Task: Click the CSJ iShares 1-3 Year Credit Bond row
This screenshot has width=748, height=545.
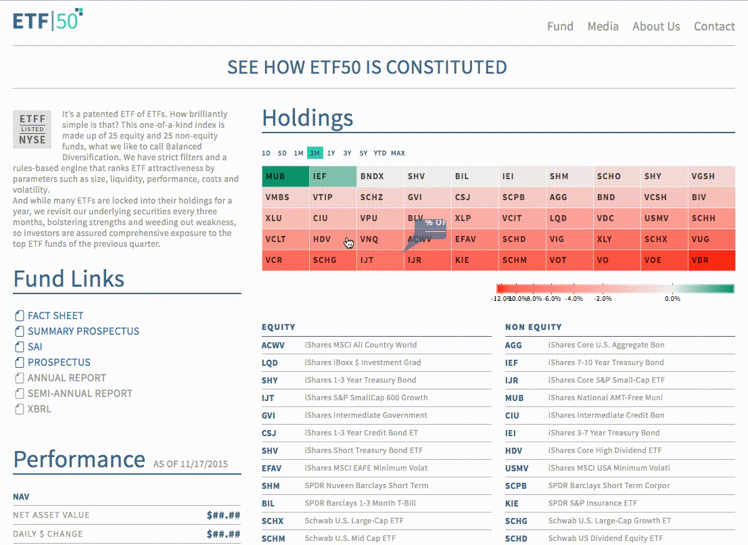Action: [377, 433]
